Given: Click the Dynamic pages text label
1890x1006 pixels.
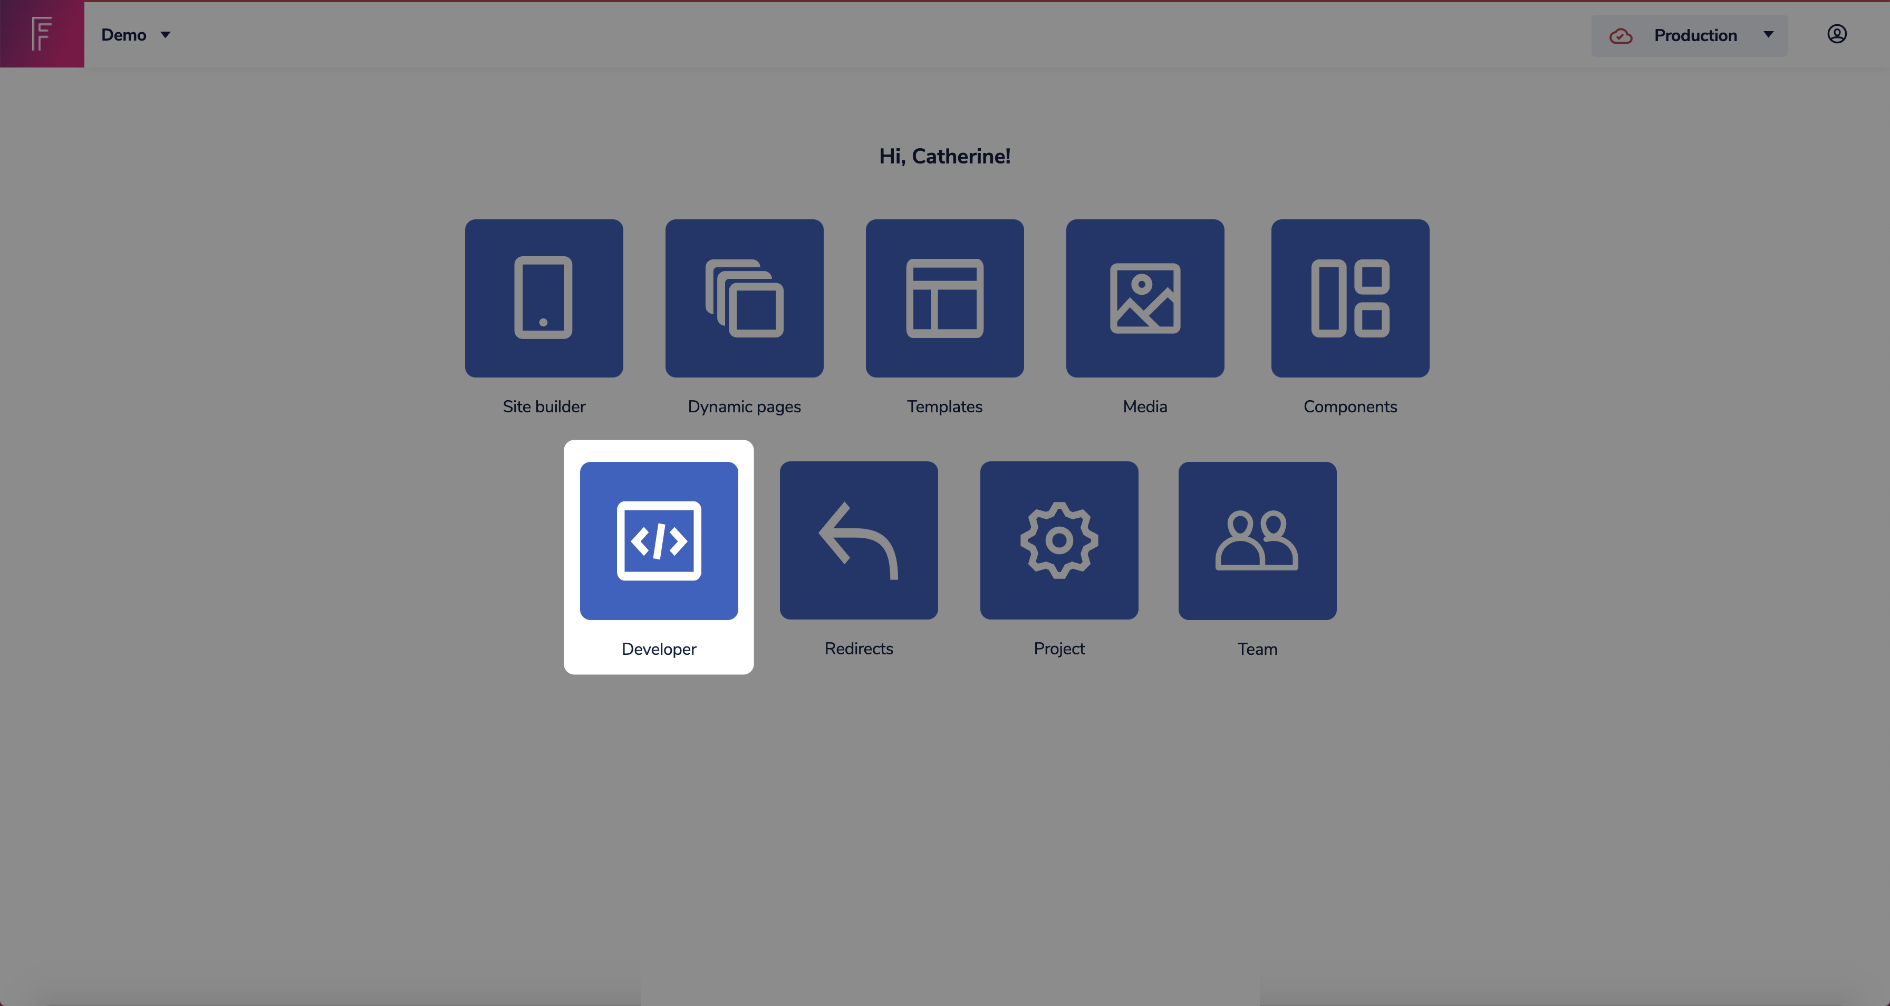Looking at the screenshot, I should (x=744, y=407).
